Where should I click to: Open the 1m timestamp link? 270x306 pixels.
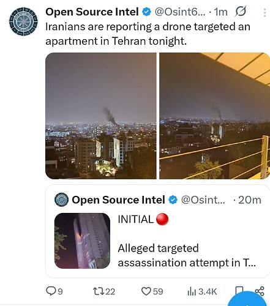pyautogui.click(x=221, y=12)
